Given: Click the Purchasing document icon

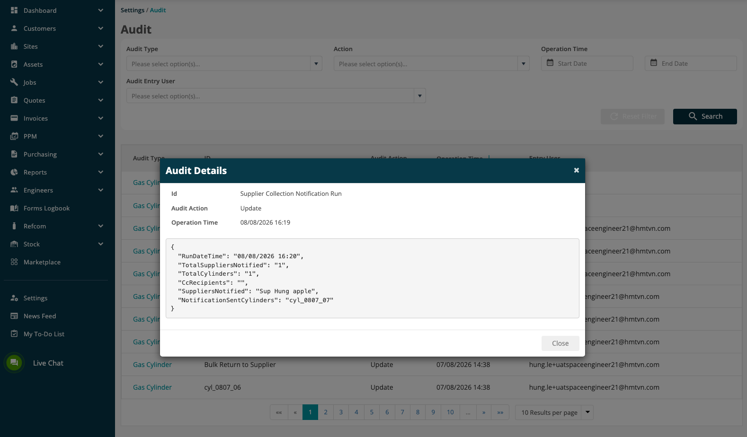Looking at the screenshot, I should pyautogui.click(x=14, y=154).
